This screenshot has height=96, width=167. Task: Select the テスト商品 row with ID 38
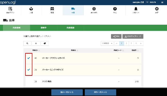coord(83,81)
